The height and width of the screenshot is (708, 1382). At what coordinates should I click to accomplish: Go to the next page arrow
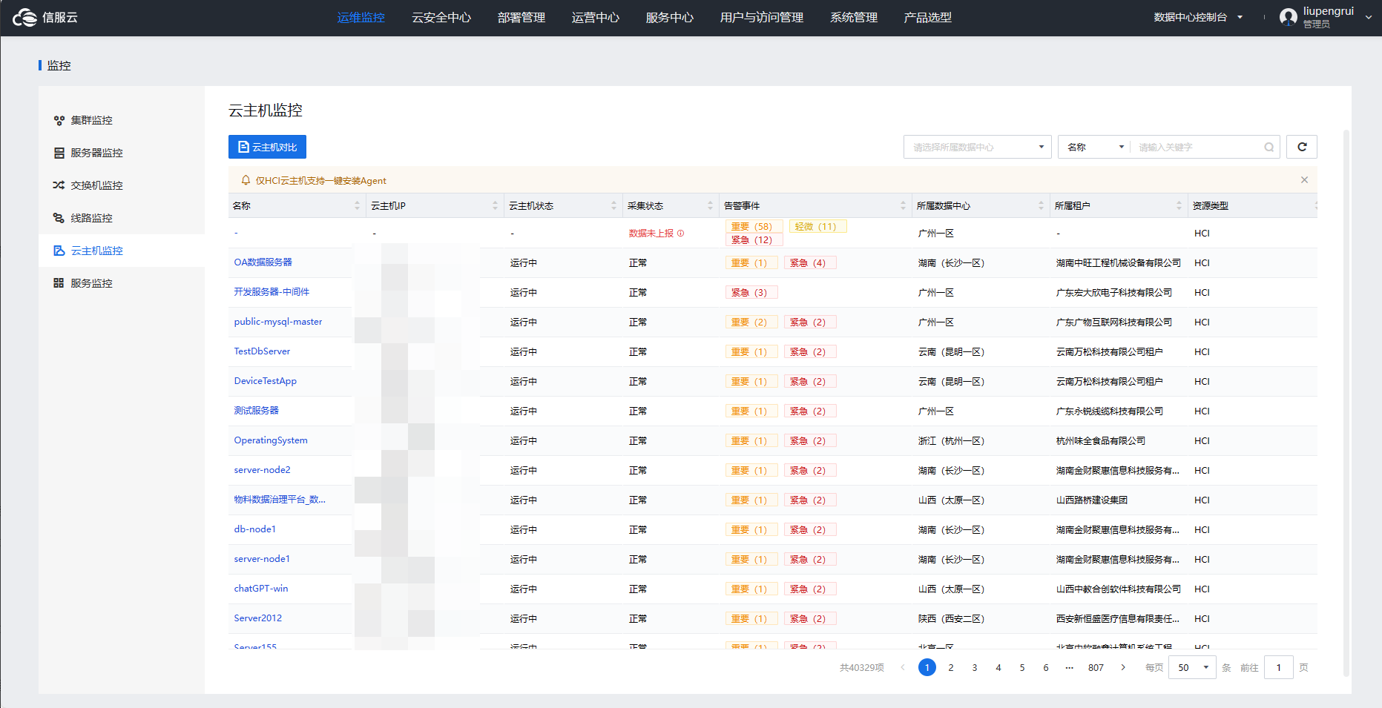[1123, 667]
